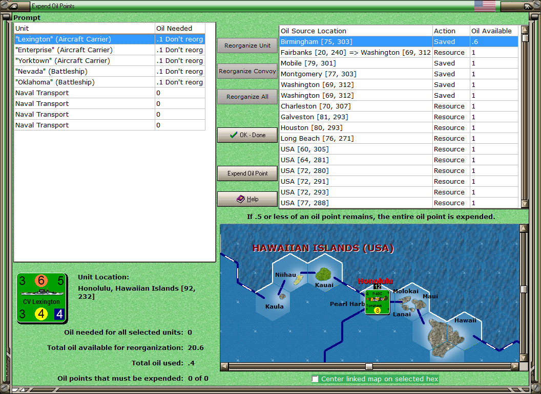The height and width of the screenshot is (394, 541).
Task: Click the red Honolulu label on the map
Action: pyautogui.click(x=376, y=281)
